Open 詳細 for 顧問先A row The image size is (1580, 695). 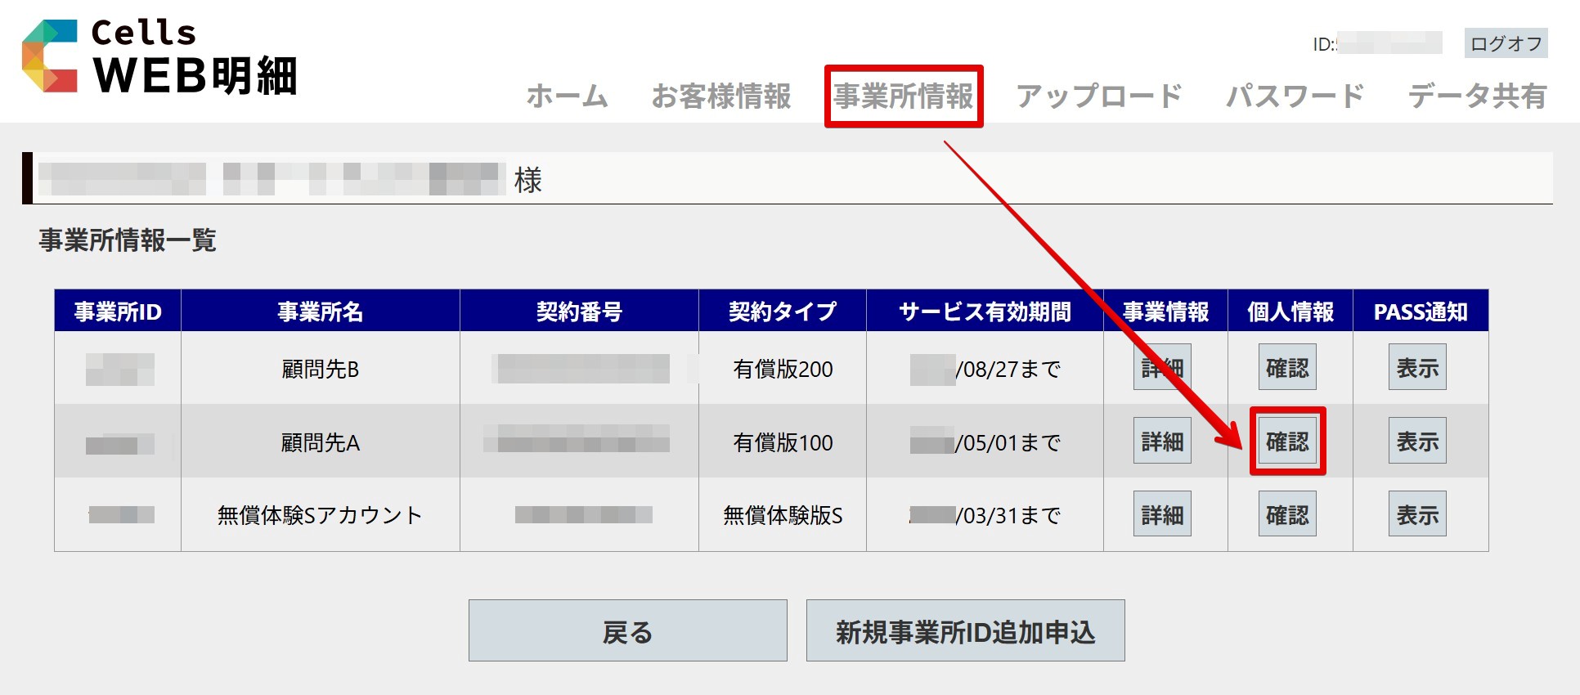pyautogui.click(x=1161, y=441)
